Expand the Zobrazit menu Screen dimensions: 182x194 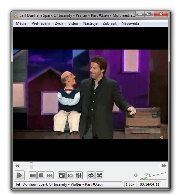coord(109,23)
